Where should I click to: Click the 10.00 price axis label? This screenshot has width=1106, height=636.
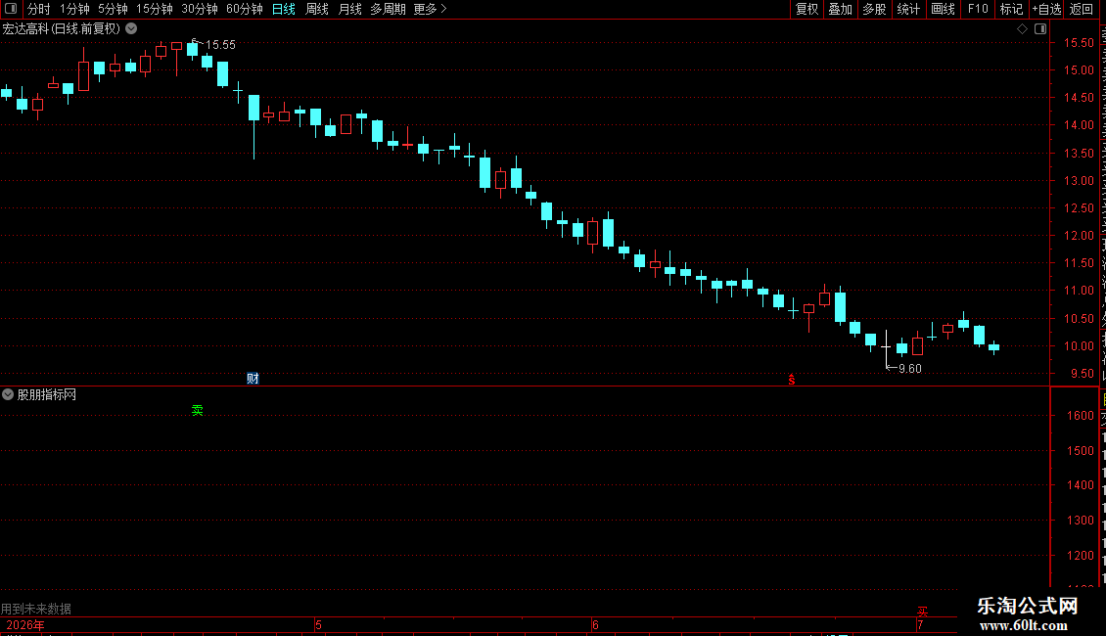coord(1079,346)
